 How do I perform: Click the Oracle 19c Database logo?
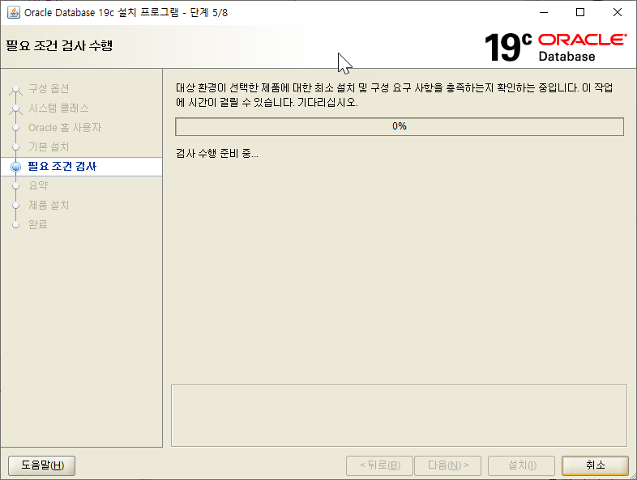(555, 48)
